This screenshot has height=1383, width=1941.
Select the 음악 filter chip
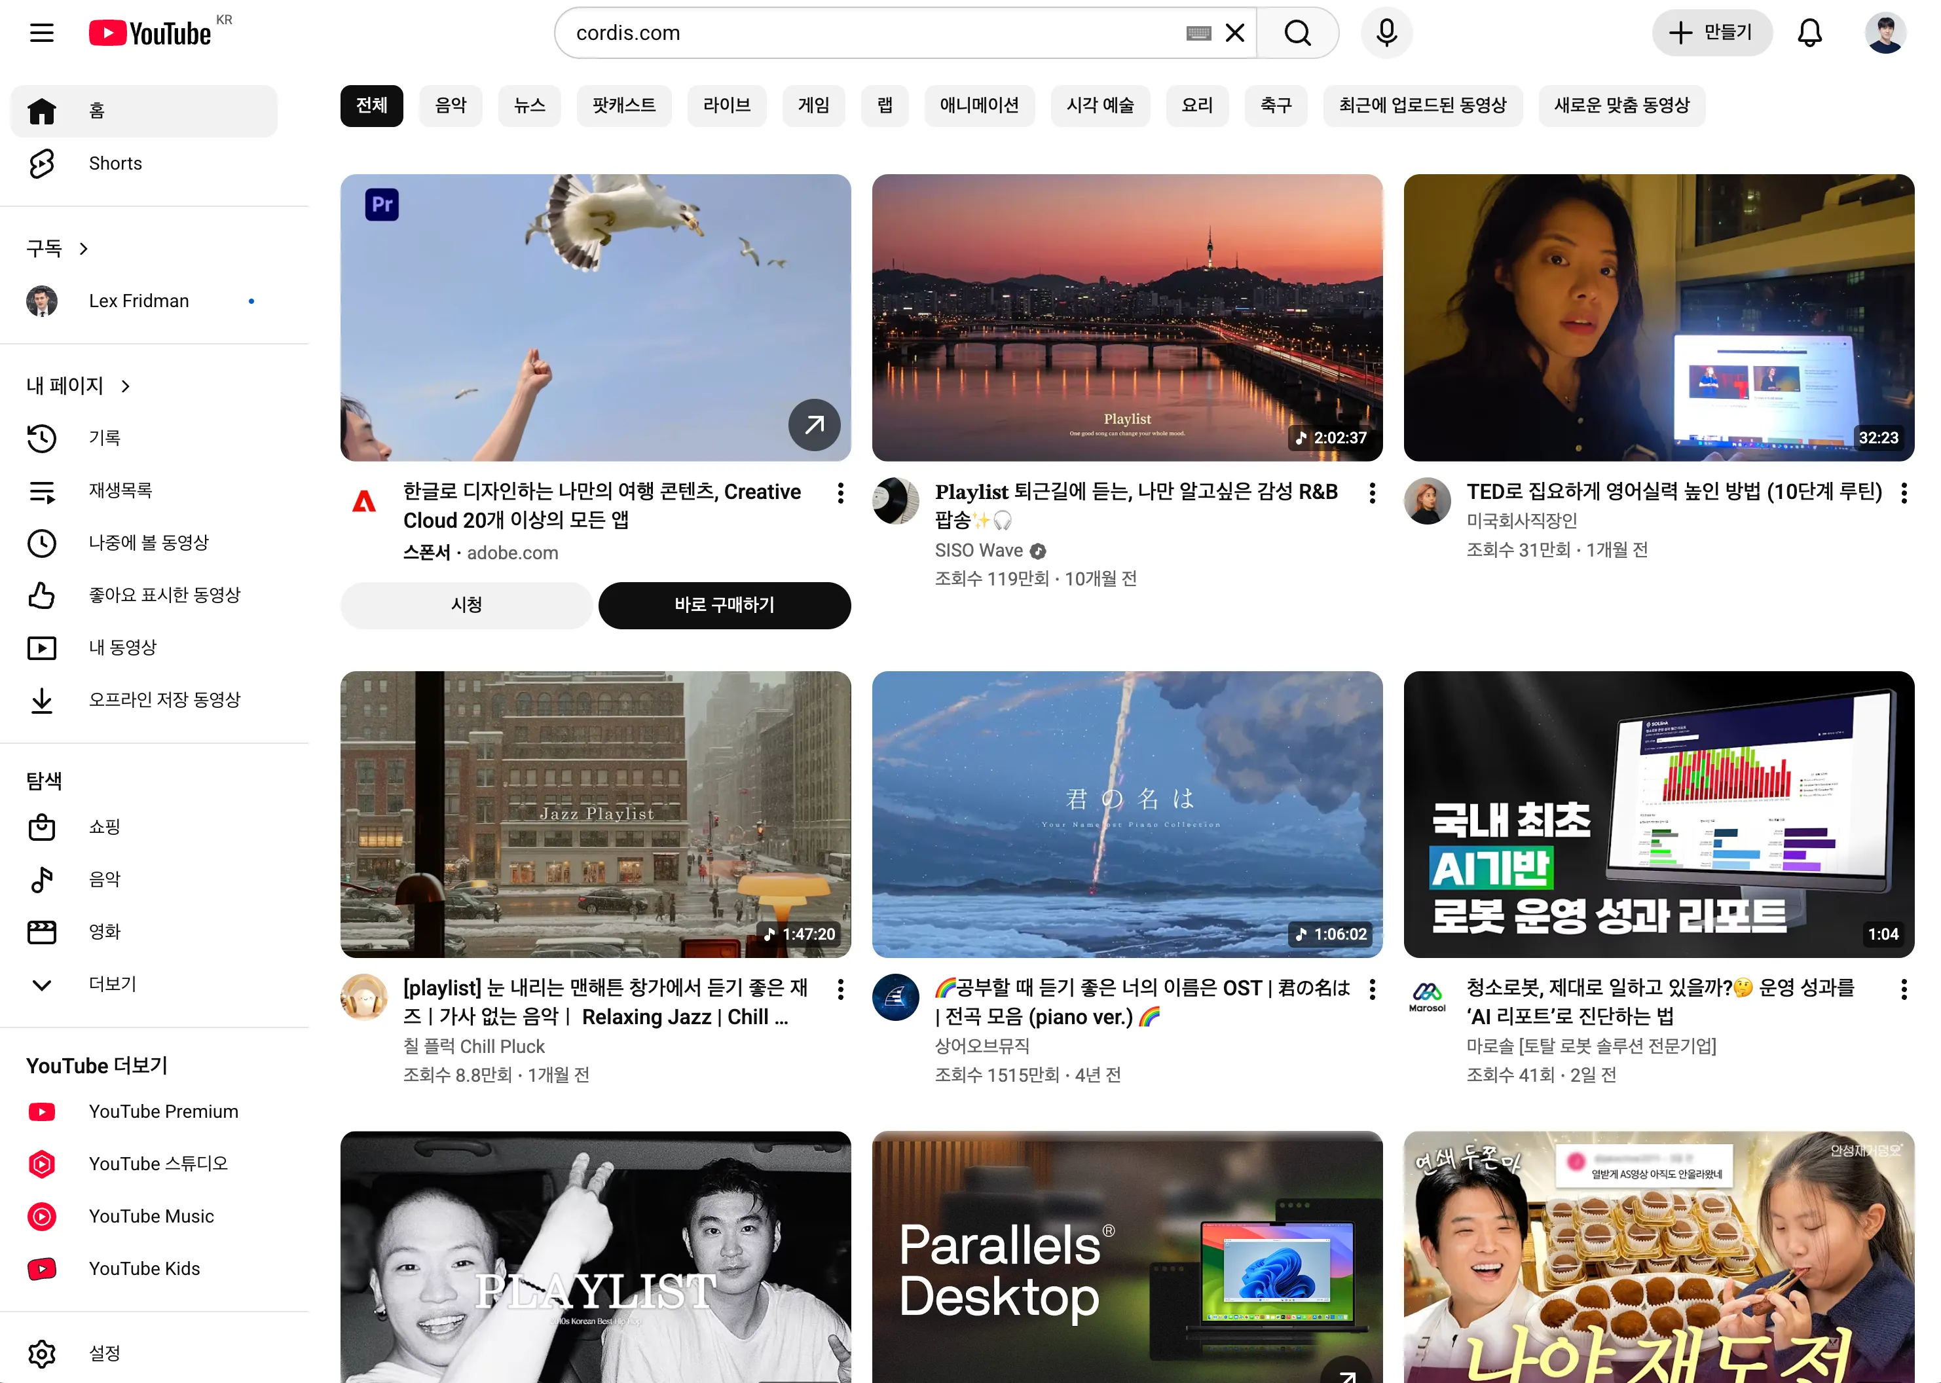coord(451,105)
